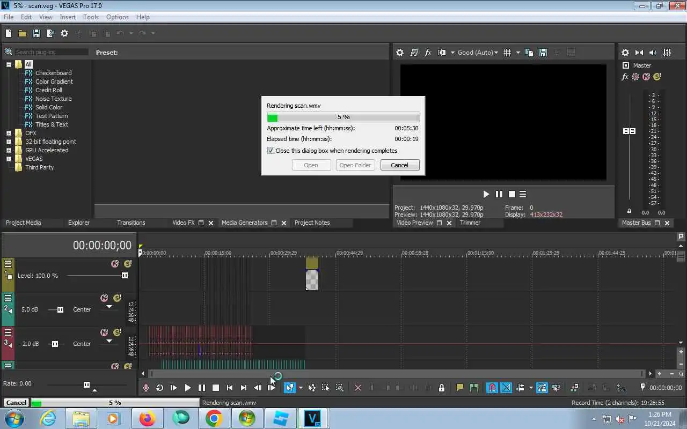Copy preview snapshot to clipboard icon
Viewport: 687px width, 429px height.
pos(529,53)
